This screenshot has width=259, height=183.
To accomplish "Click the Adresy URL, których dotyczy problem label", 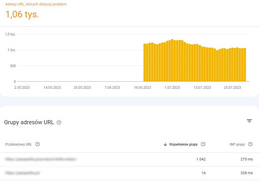I will point(36,4).
